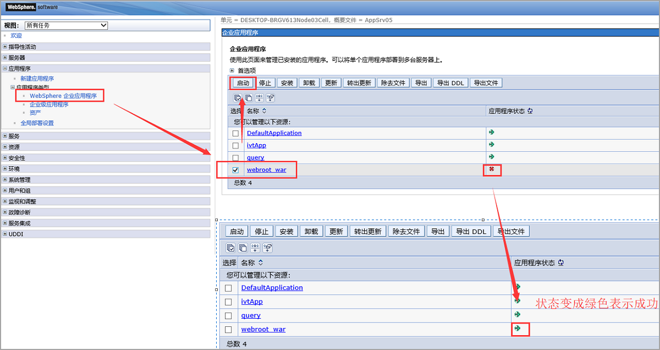Click green started icon for webroot_war, lower list
Screen dimensions: 660x350
click(518, 328)
